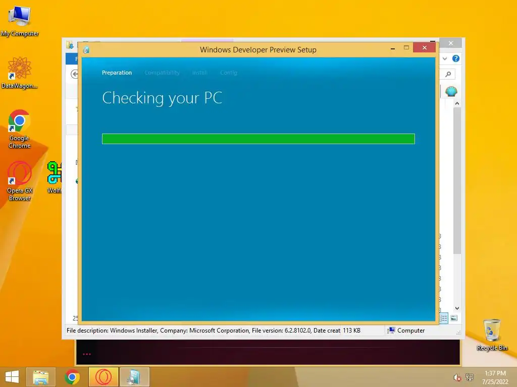This screenshot has height=387, width=517.
Task: Open the network tray icon
Action: click(x=469, y=377)
